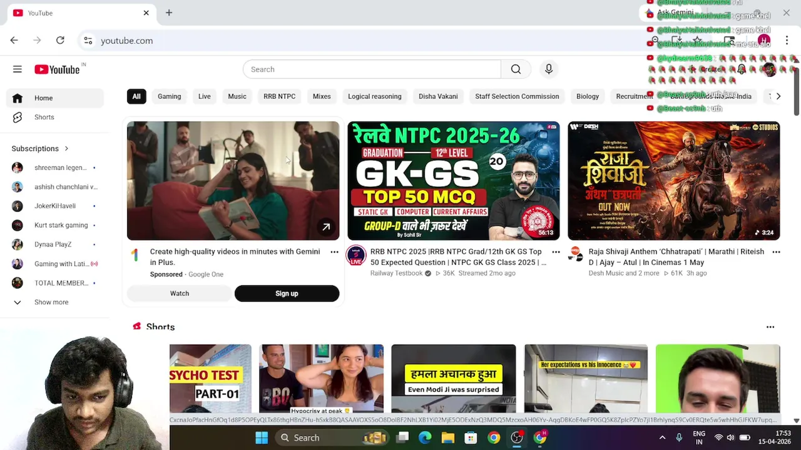The height and width of the screenshot is (450, 801).
Task: Open Kurt stark gaming channel
Action: (55, 225)
